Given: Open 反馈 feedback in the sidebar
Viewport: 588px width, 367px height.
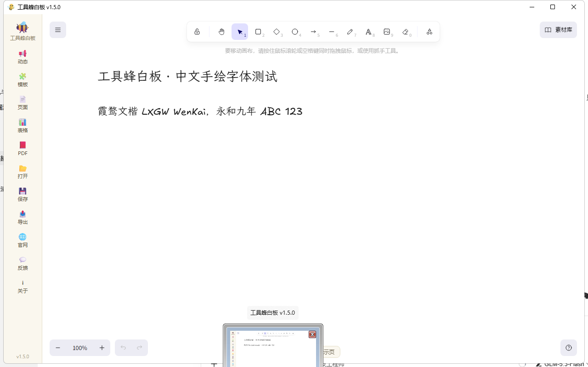Looking at the screenshot, I should [23, 263].
